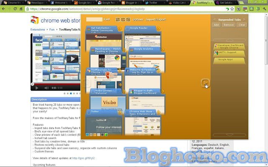Image resolution: width=268 pixels, height=167 pixels.
Task: Click suspend arrow on Google Analytics tab card
Action: tap(162, 50)
